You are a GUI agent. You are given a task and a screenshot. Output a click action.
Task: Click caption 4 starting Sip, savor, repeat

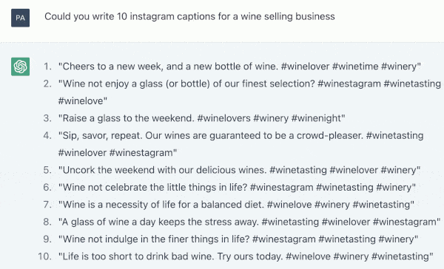(x=241, y=144)
